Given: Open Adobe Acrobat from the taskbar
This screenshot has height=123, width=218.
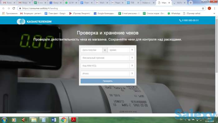Looking at the screenshot, I should [x=73, y=120].
